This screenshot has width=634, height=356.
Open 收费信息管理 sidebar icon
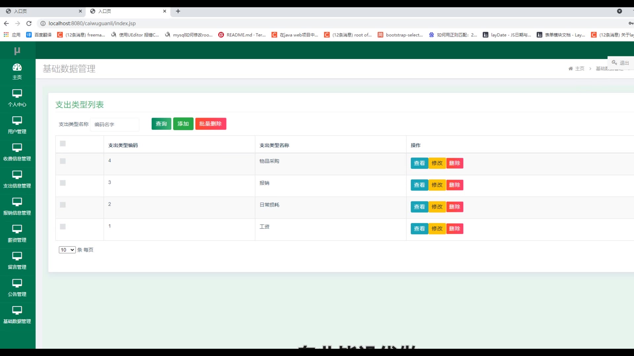[x=17, y=148]
